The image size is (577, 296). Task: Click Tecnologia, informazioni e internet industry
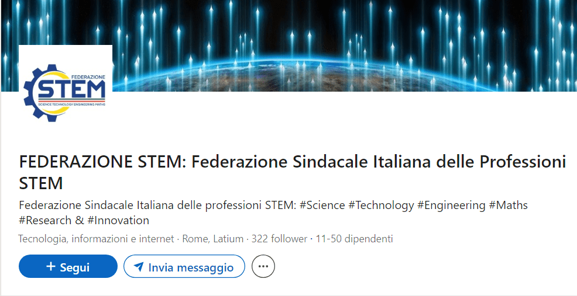tap(97, 239)
